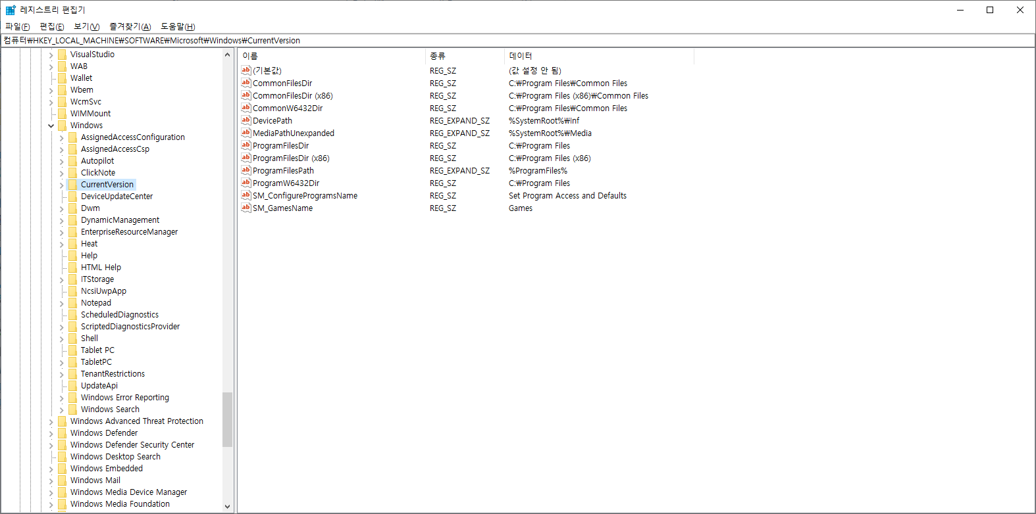Select the string icon of DevicePath value
This screenshot has width=1036, height=514.
246,120
